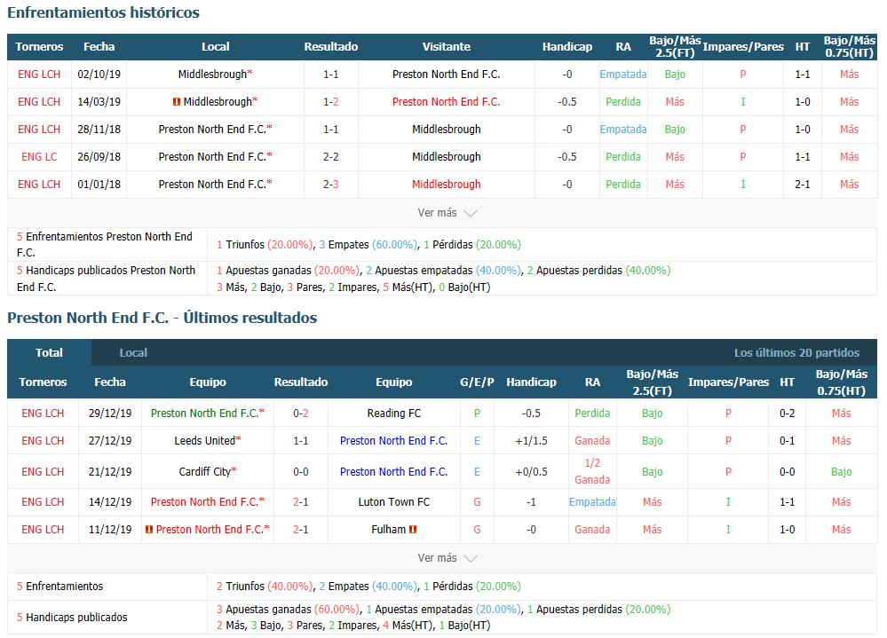Click ENG LCH in the 29/12/19 Reading row
Screen dimensions: 887x638
tap(43, 414)
